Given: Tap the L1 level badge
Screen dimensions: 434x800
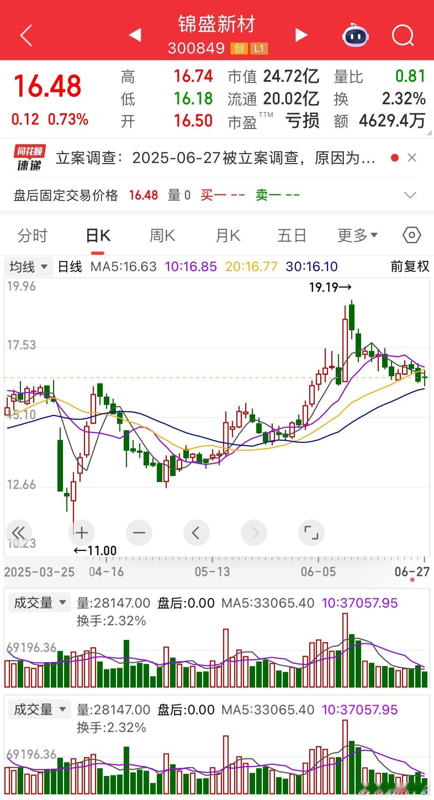Looking at the screenshot, I should pos(259,48).
